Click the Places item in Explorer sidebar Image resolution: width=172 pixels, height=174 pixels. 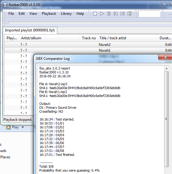tap(5, 157)
